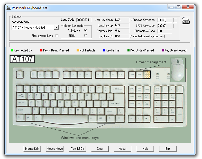Viewport: 202px width, 159px height.
Task: Click the menu key left of right Ctrl
Action: [110, 118]
